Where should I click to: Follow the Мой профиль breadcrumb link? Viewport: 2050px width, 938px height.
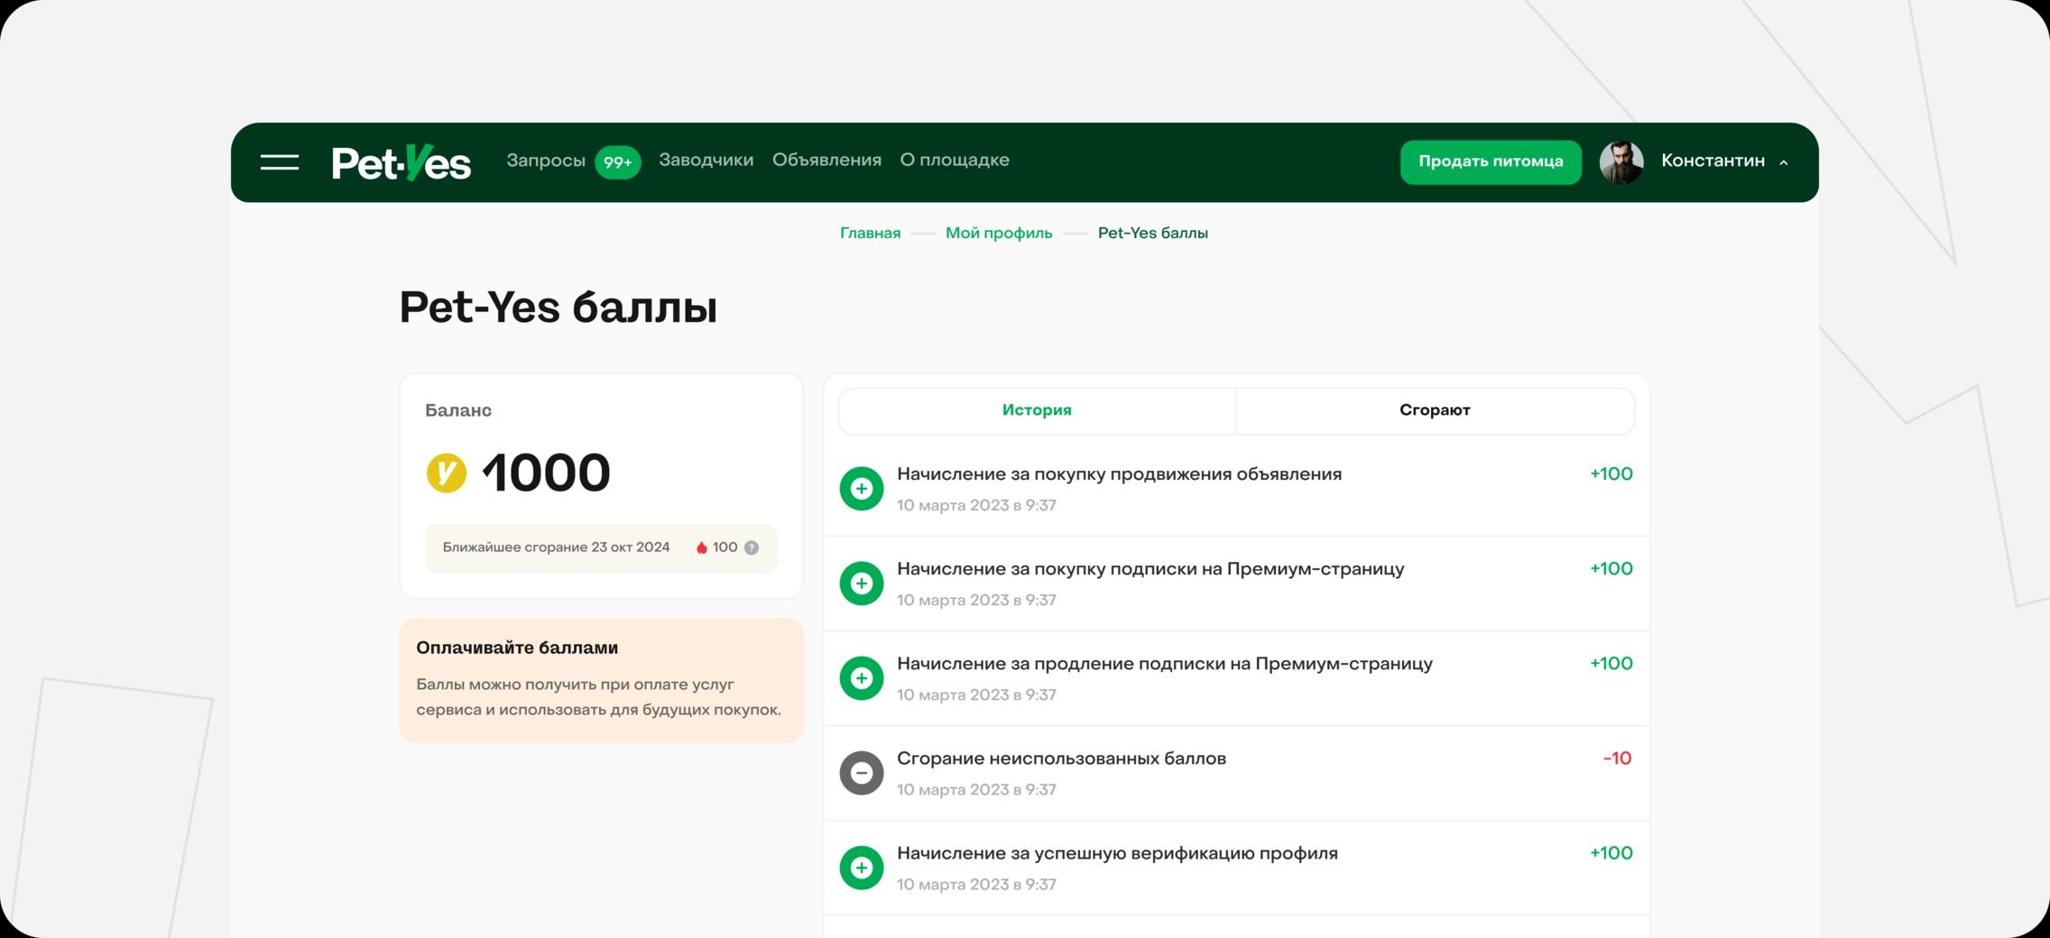click(x=999, y=234)
